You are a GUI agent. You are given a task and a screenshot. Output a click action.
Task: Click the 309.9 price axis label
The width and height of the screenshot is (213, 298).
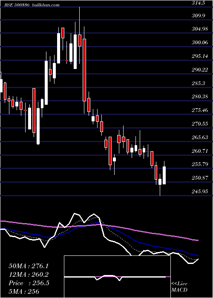point(199,16)
